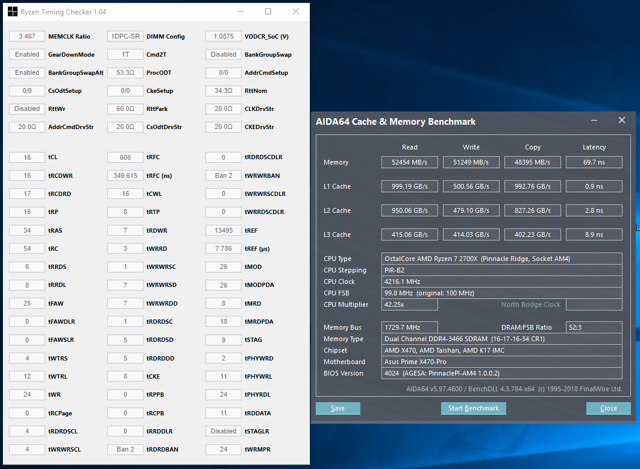The width and height of the screenshot is (640, 469).
Task: Click the Cmd2T 1T value field
Action: pos(125,54)
